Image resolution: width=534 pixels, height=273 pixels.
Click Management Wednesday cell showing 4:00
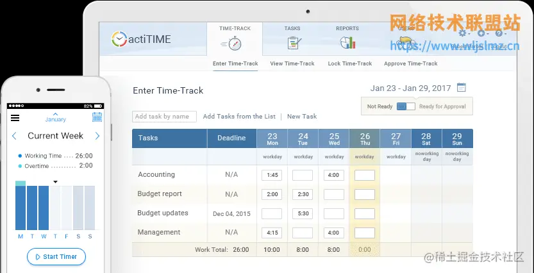coord(334,233)
